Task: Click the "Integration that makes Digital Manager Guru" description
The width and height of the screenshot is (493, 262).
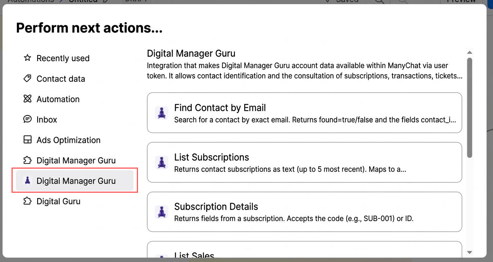Action: point(305,71)
